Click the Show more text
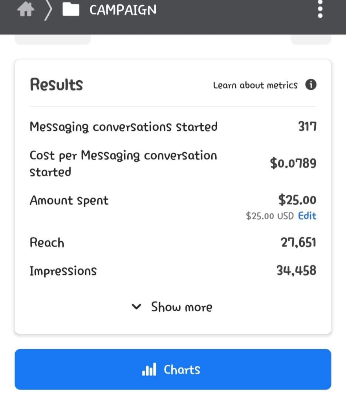The image size is (346, 403). point(181,307)
